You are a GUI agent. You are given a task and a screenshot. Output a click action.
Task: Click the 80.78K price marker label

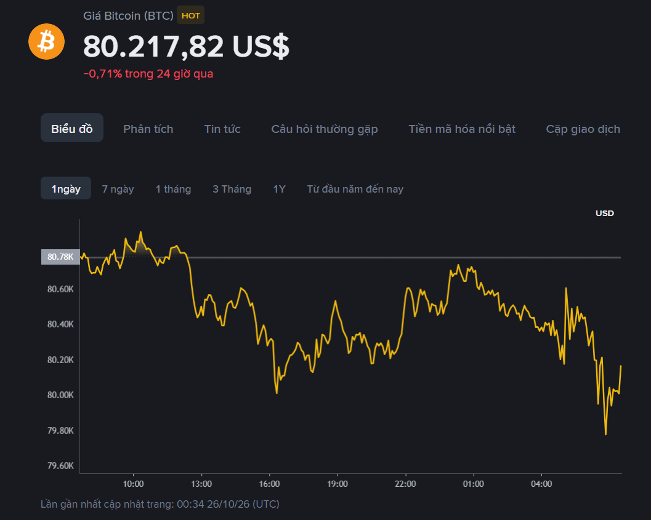point(60,257)
